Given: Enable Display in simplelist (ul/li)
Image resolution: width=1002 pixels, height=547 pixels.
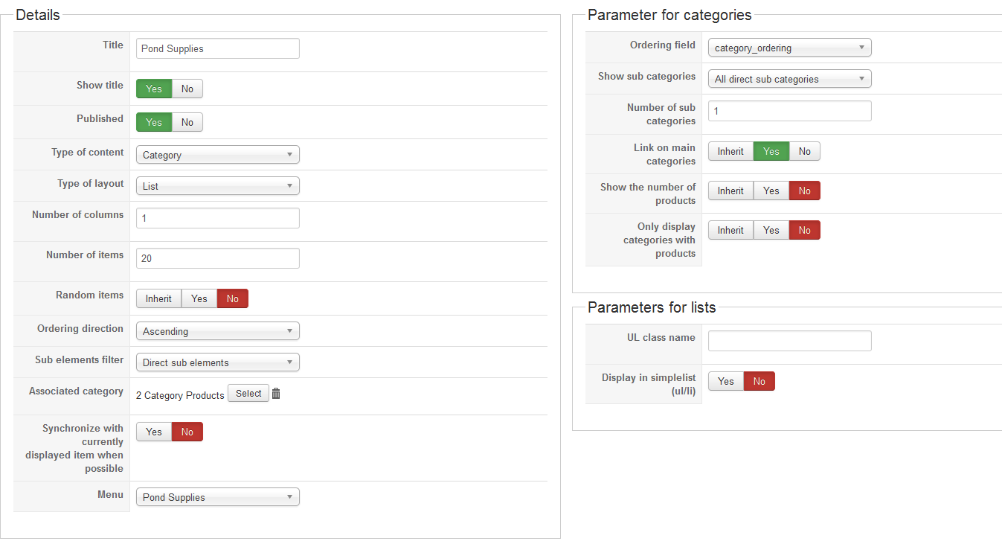Looking at the screenshot, I should tap(726, 382).
